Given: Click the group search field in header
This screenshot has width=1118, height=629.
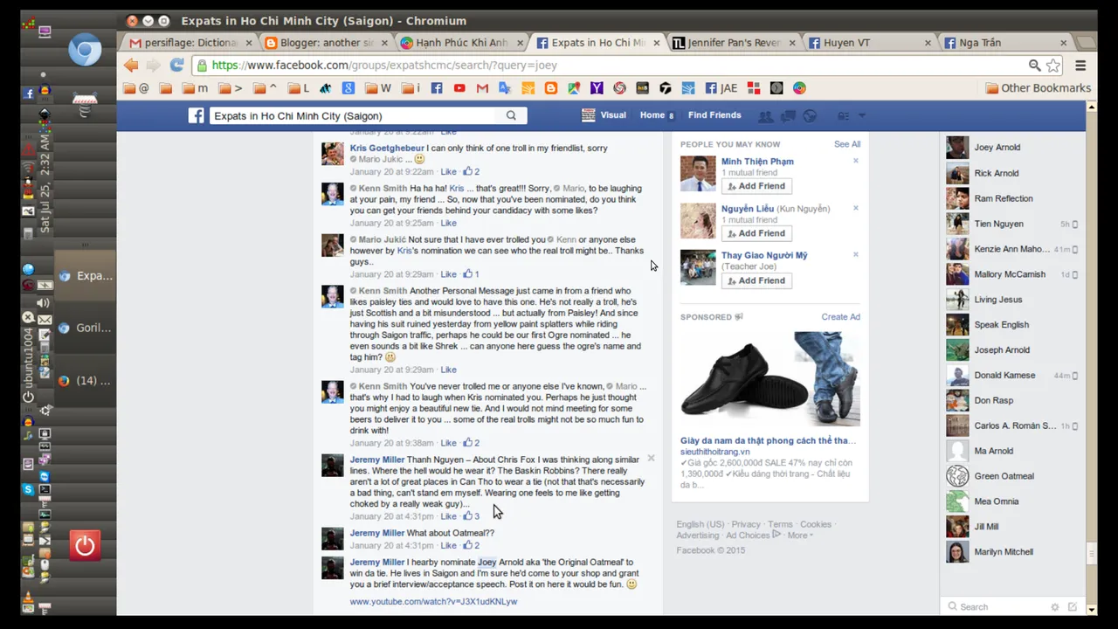Looking at the screenshot, I should [354, 115].
